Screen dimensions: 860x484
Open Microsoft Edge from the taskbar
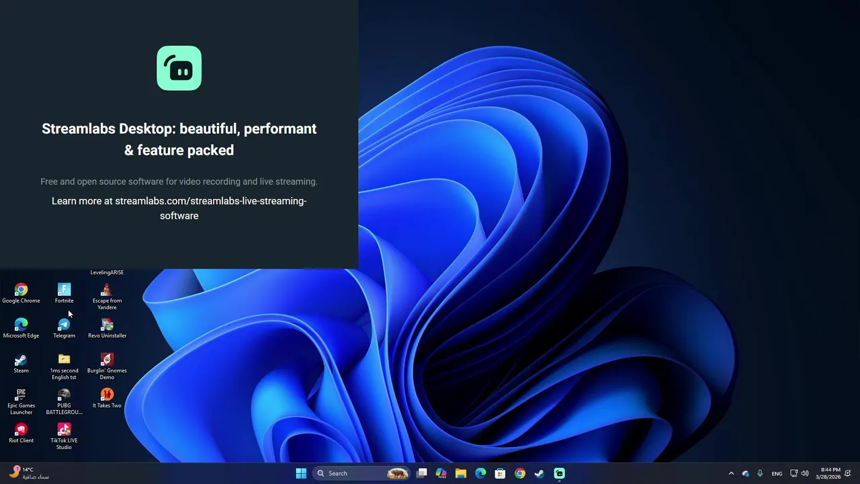coord(480,473)
